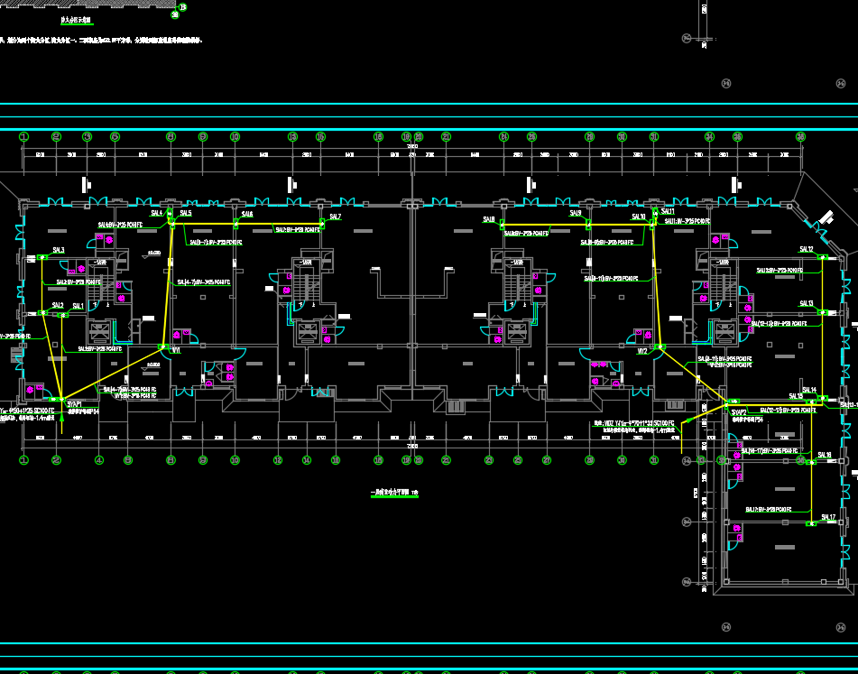Screen dimensions: 858x674
Task: Select the SAL8 distribution box symbol
Action: tap(502, 223)
